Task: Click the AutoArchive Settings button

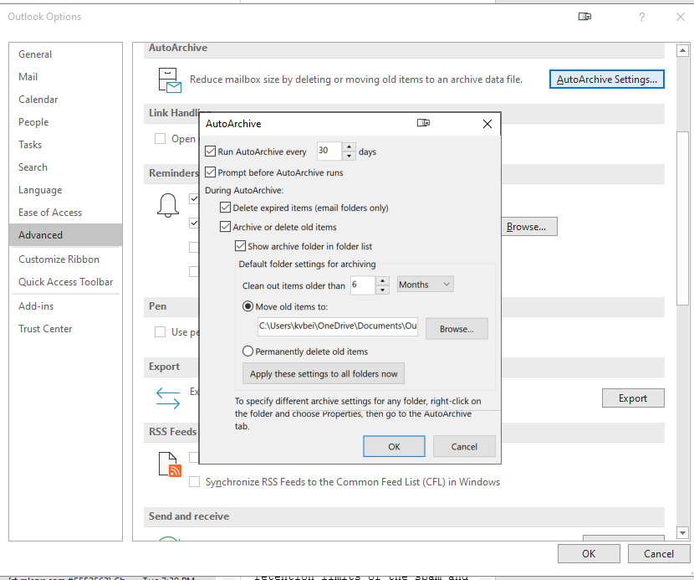Action: (607, 80)
